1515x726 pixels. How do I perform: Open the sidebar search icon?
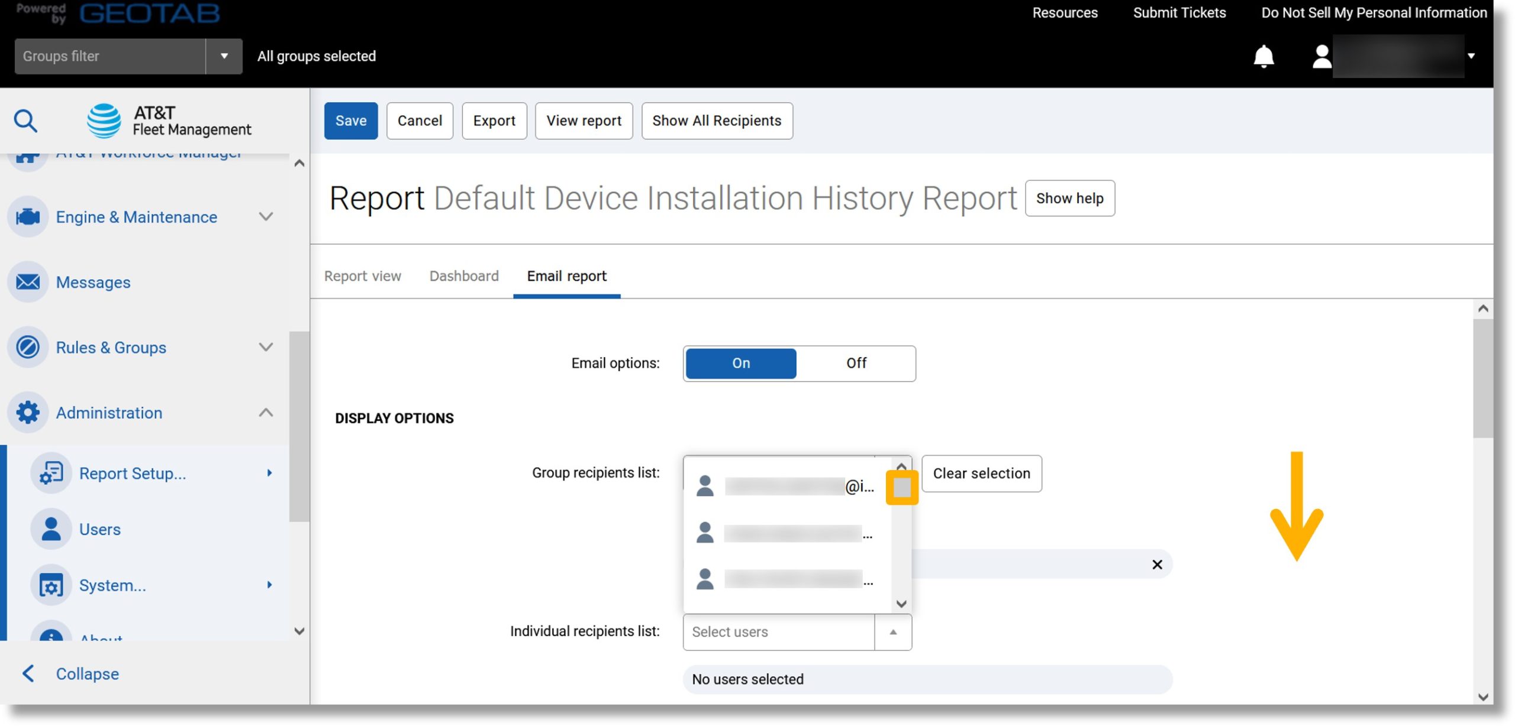click(x=25, y=121)
